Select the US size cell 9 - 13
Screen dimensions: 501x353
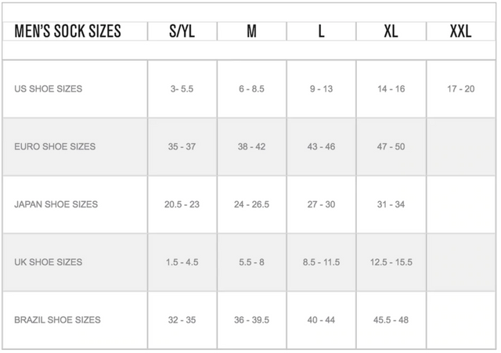pyautogui.click(x=321, y=89)
